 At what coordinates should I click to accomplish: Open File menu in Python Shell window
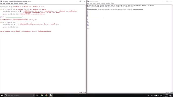pos(88,4)
